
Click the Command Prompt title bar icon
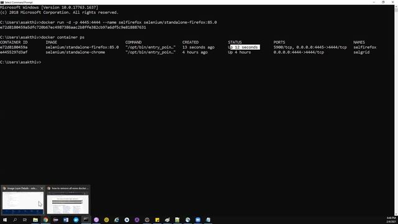click(x=2, y=2)
